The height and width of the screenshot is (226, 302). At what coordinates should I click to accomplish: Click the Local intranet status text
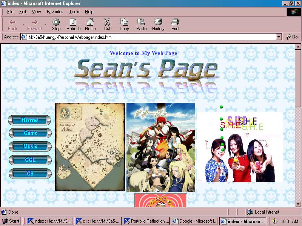267,212
